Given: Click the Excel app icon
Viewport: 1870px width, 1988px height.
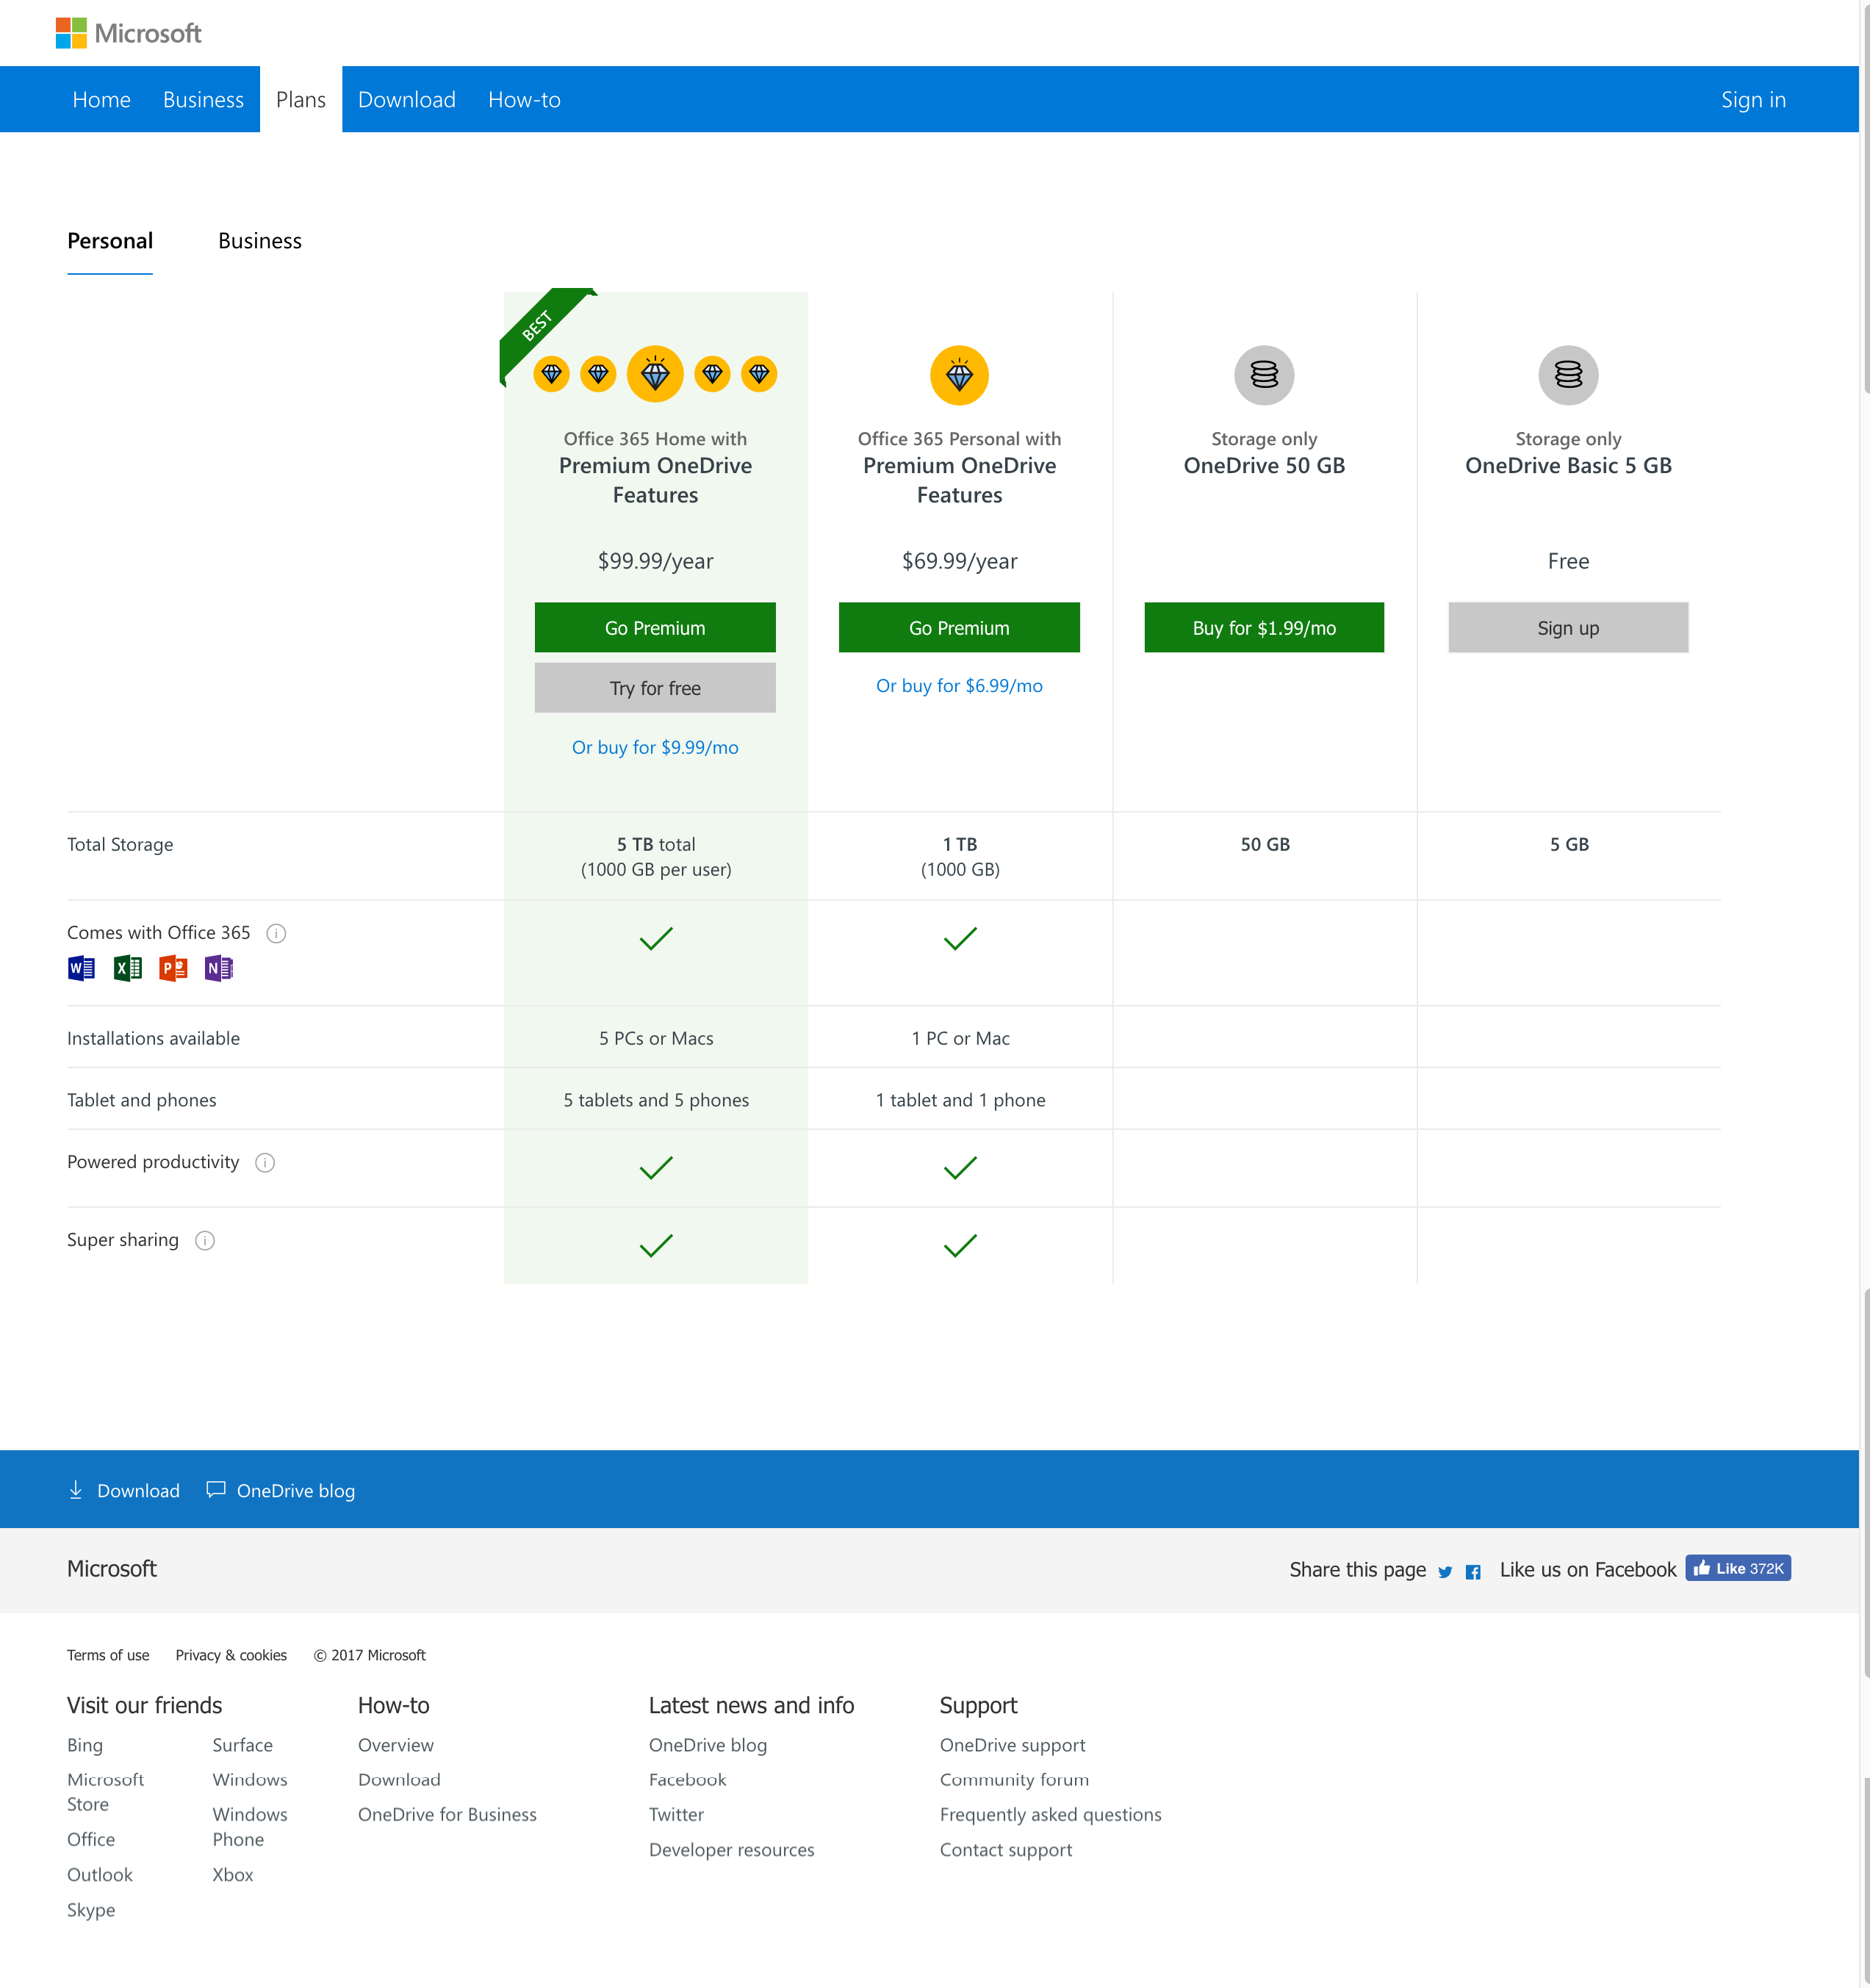Looking at the screenshot, I should tap(127, 968).
